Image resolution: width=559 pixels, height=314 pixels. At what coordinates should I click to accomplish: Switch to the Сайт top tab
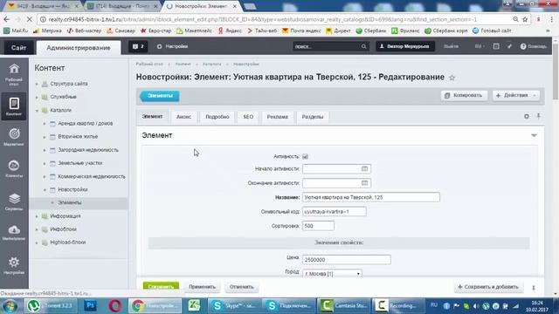[18, 48]
